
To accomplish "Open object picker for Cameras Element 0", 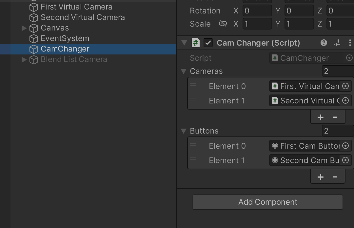I will click(345, 86).
